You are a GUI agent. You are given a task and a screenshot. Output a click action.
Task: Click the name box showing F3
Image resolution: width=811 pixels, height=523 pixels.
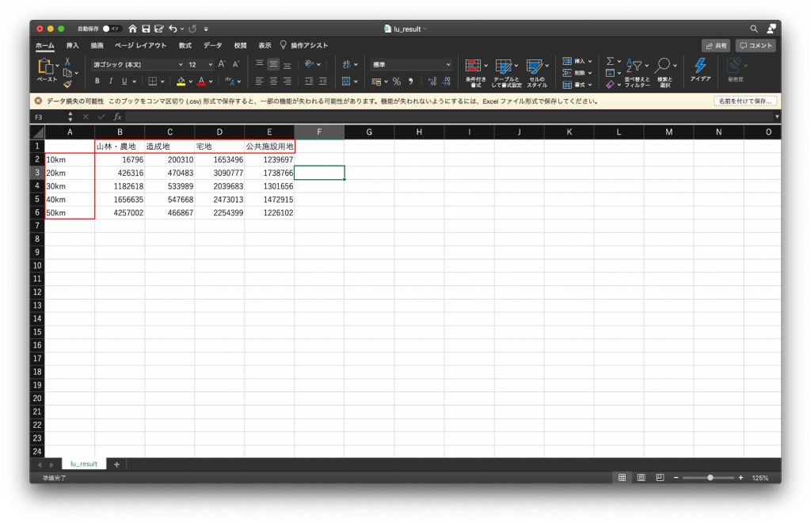pos(50,117)
